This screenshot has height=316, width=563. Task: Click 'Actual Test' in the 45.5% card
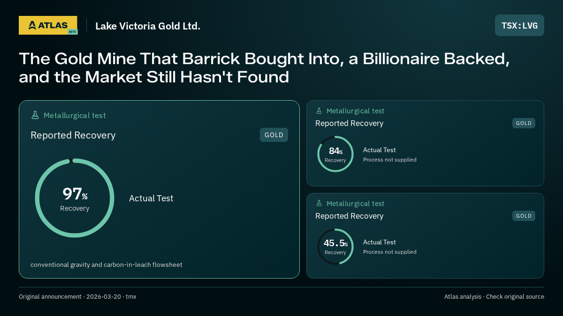[380, 242]
